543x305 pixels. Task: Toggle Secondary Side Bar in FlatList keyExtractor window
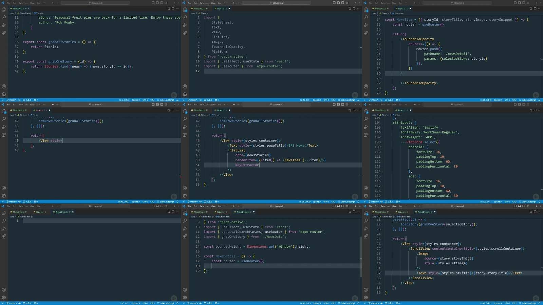coord(343,104)
